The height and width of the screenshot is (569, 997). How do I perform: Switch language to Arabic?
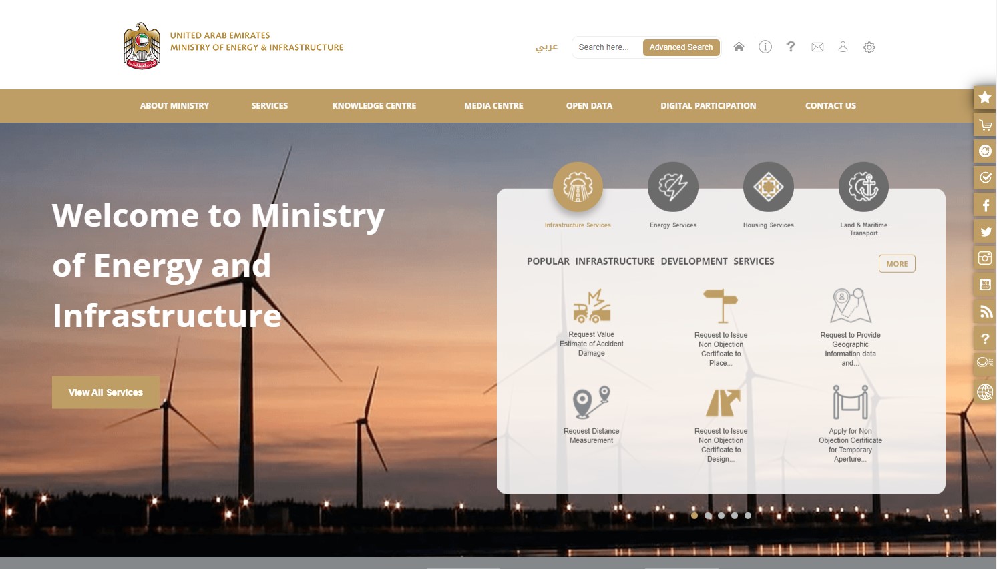pos(546,47)
